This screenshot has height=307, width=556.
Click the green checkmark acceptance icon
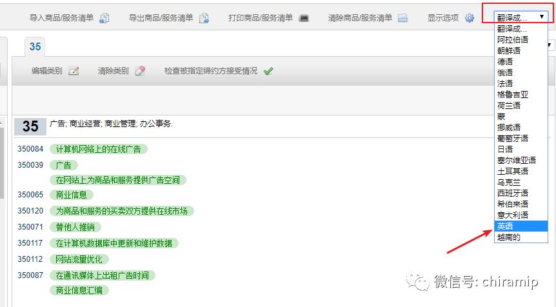point(268,71)
